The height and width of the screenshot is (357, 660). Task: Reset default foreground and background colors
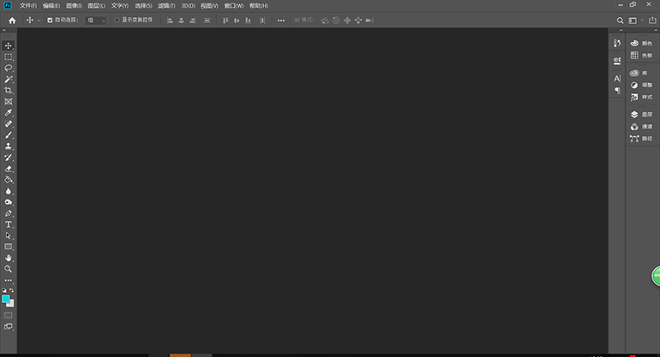click(4, 290)
